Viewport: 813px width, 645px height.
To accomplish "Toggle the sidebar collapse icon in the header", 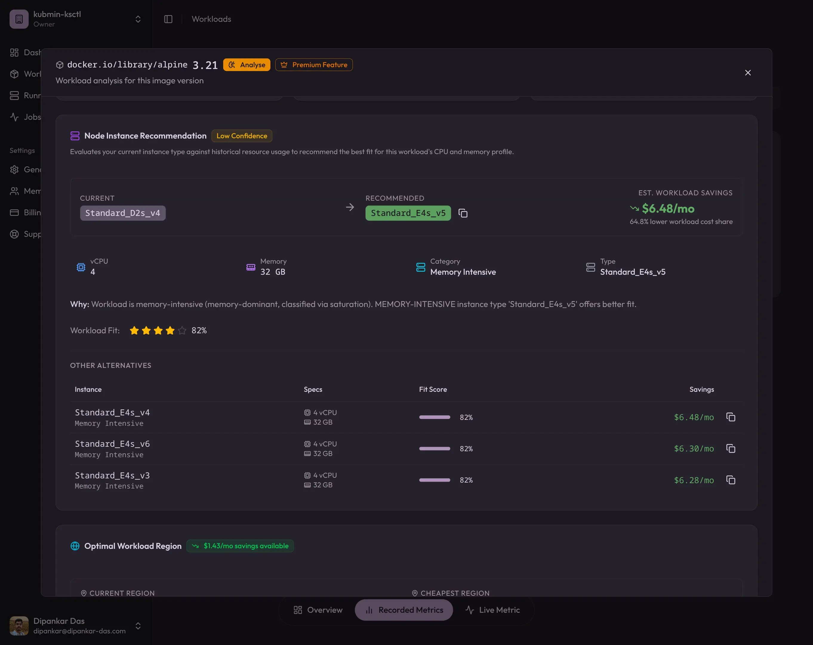I will [x=168, y=19].
